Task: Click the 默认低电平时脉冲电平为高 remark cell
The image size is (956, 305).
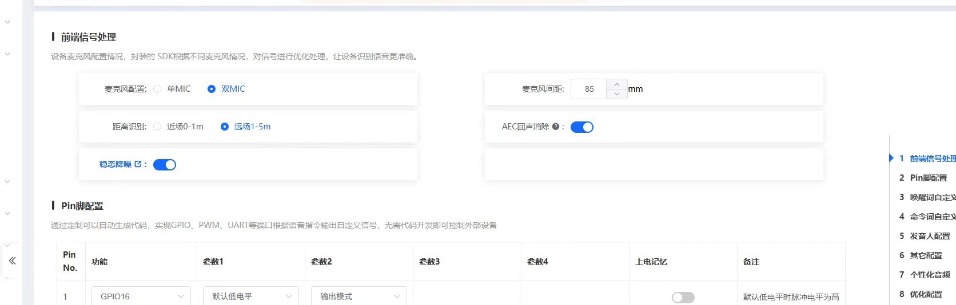Action: tap(791, 297)
